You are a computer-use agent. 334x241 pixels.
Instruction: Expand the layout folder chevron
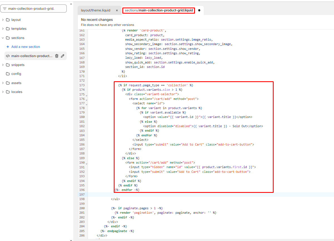[x=3, y=20]
